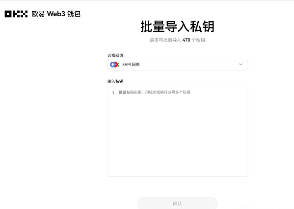Click the overlapping EVM network chain icon
This screenshot has width=294, height=209.
[x=114, y=65]
